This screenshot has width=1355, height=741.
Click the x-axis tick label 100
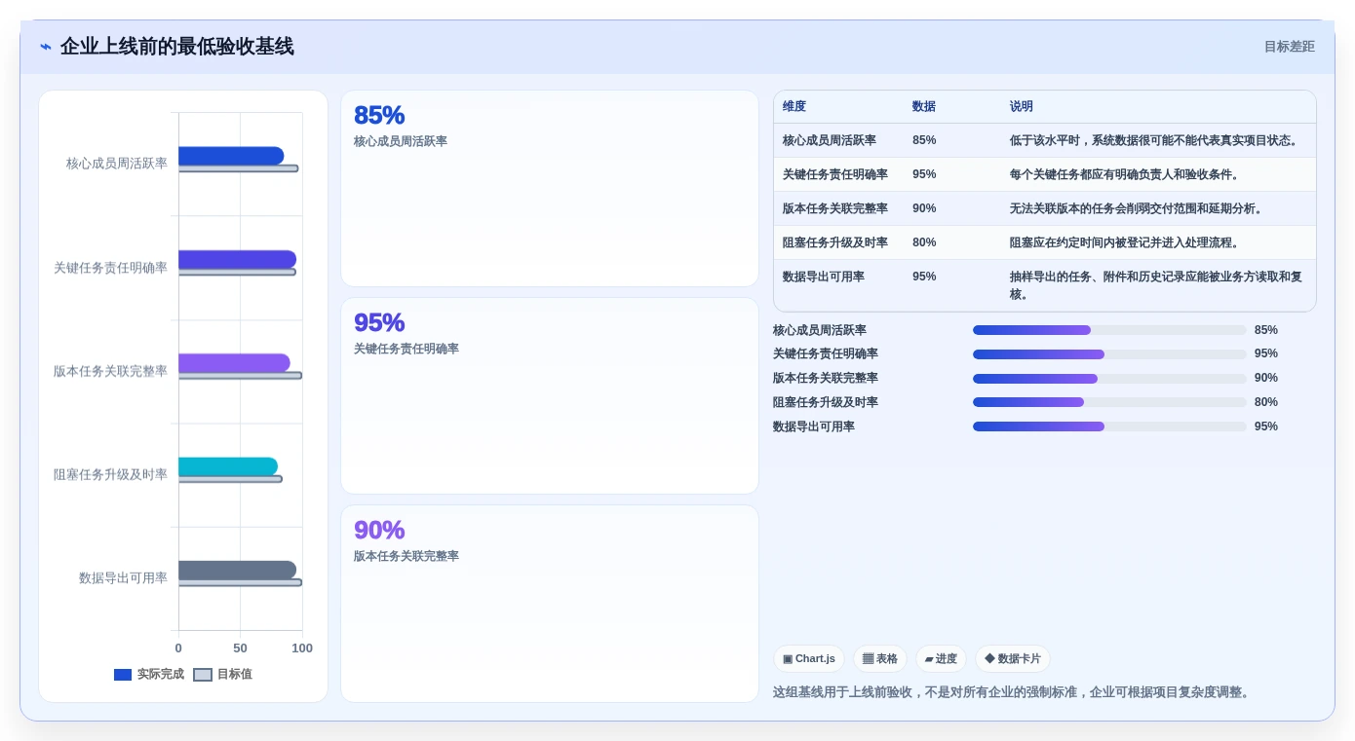tap(302, 648)
